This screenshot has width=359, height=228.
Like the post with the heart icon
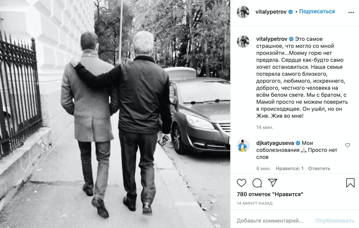241,183
